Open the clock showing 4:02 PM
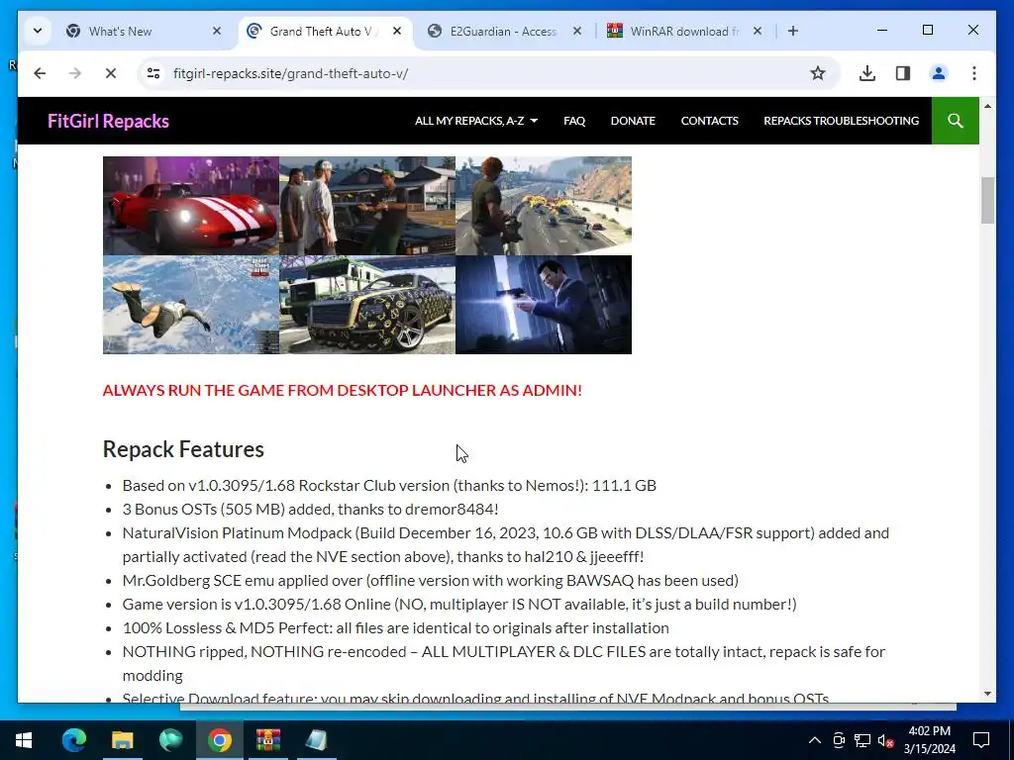 click(930, 740)
